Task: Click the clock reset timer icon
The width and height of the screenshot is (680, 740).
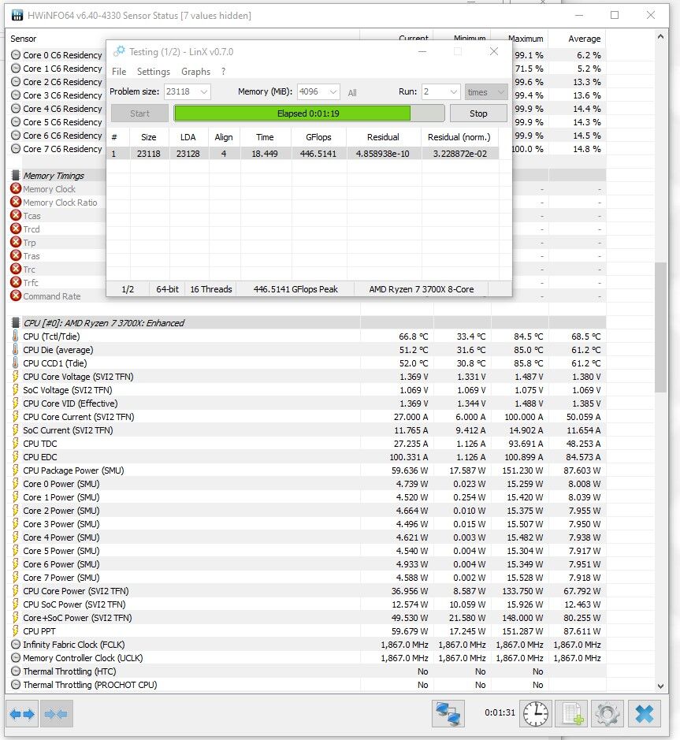Action: coord(536,714)
